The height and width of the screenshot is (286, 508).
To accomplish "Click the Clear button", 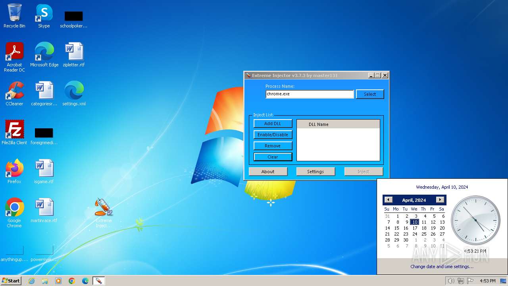I will pos(273,157).
